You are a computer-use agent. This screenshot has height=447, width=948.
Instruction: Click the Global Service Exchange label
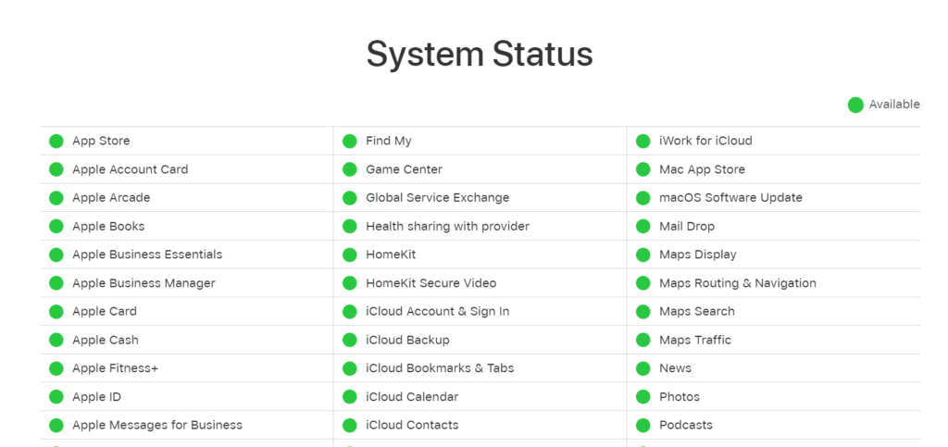point(437,198)
